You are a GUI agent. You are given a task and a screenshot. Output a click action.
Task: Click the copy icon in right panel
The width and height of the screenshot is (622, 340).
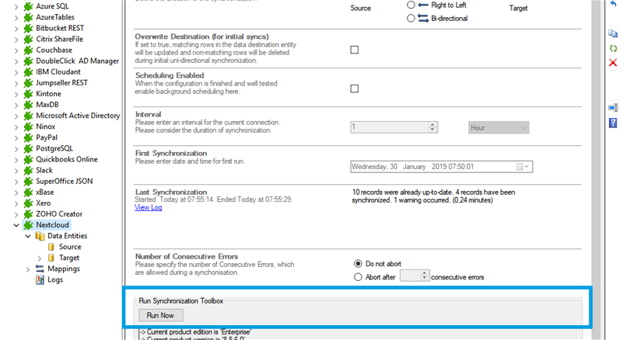pyautogui.click(x=613, y=33)
